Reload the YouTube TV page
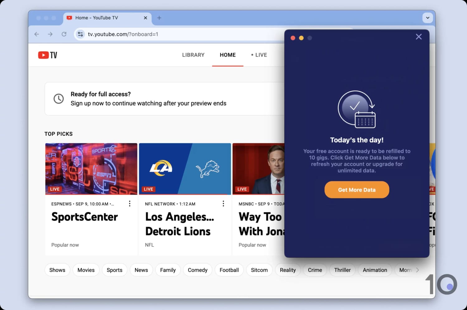Viewport: 467px width, 310px height. [x=64, y=34]
